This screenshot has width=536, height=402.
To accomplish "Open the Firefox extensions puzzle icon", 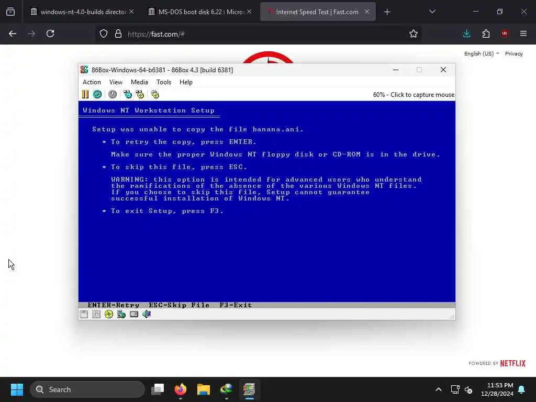I will [x=486, y=33].
